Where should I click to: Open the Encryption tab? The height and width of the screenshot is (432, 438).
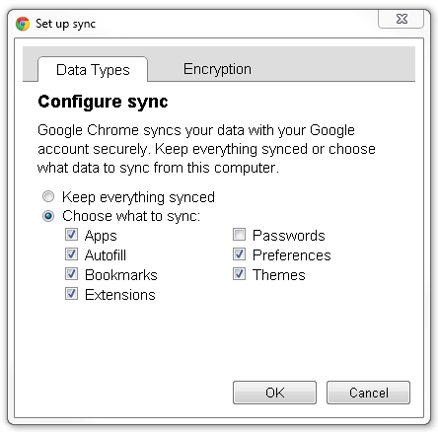(x=217, y=69)
